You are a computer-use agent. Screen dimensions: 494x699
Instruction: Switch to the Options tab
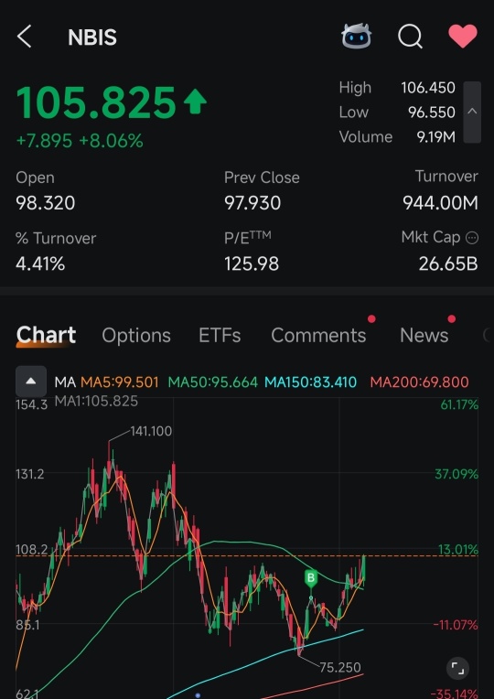coord(136,335)
